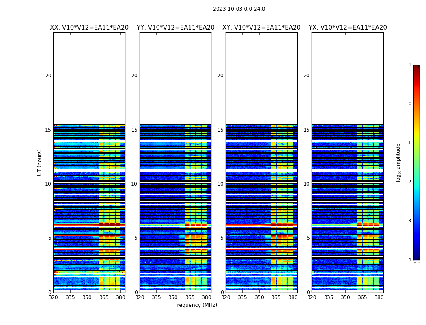The height and width of the screenshot is (325, 426).
Task: Click the XX waterfall heatmap panel
Action: [89, 203]
